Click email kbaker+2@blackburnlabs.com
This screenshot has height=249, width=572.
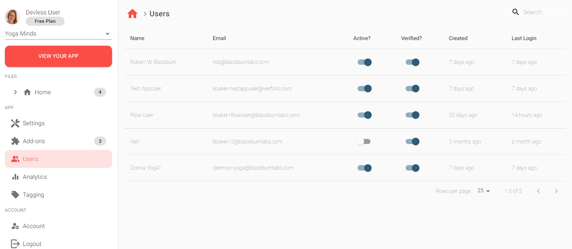click(x=247, y=142)
